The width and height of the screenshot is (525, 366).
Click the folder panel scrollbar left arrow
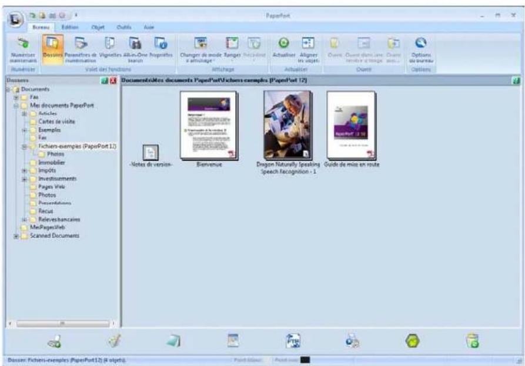point(10,324)
